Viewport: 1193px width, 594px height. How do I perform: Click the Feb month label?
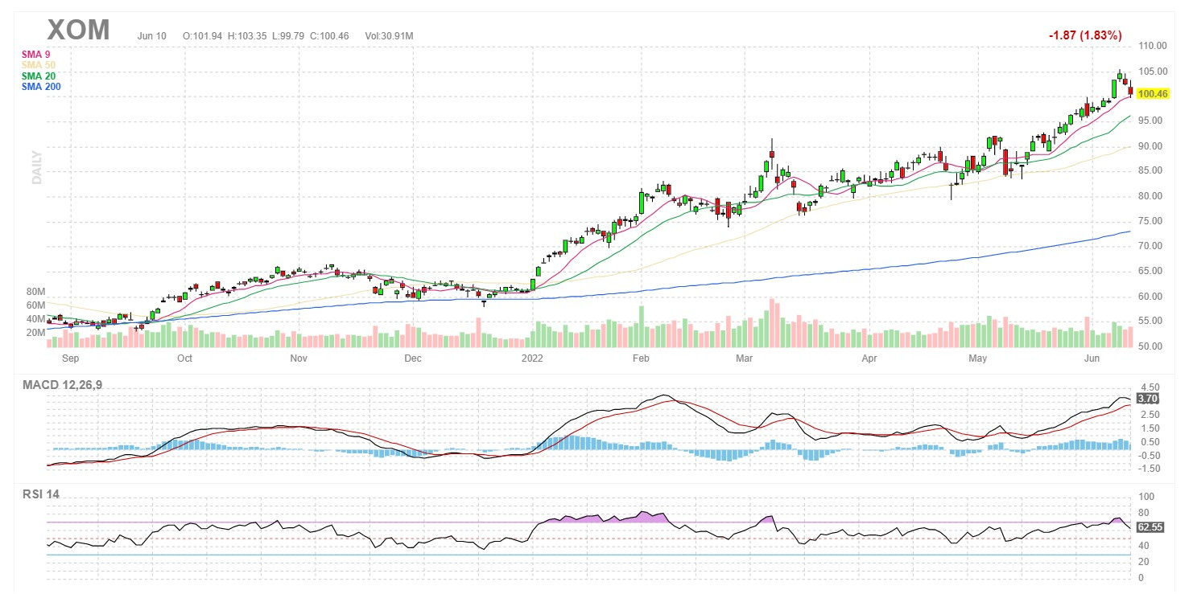point(641,359)
